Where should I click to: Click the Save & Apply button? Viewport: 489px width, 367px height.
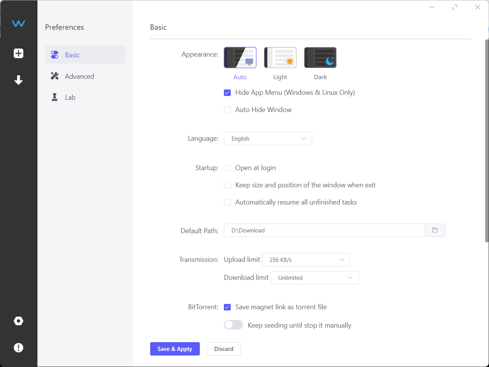click(x=175, y=349)
